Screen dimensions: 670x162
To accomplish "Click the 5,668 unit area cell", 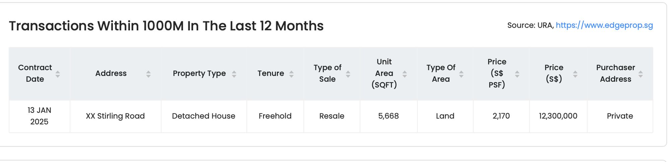I will point(389,116).
